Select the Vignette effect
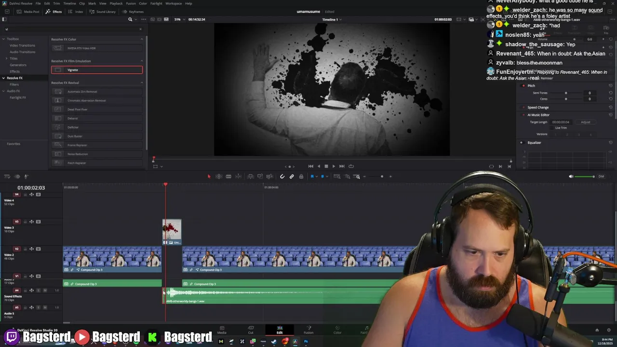 coord(97,70)
